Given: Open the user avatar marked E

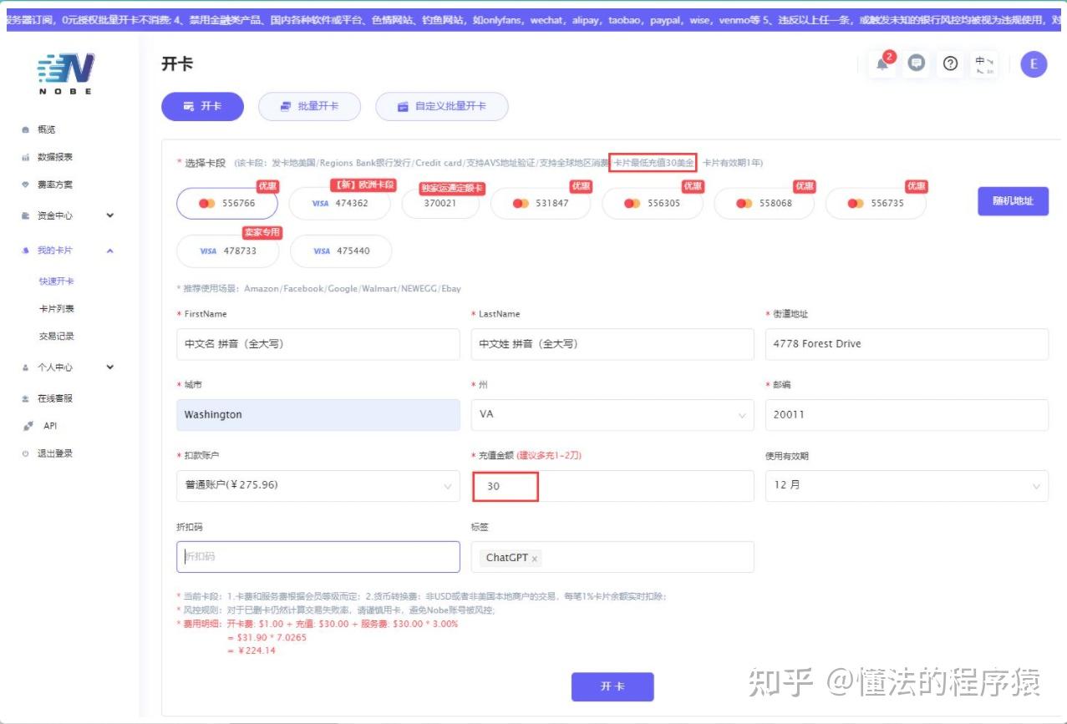Looking at the screenshot, I should point(1033,63).
